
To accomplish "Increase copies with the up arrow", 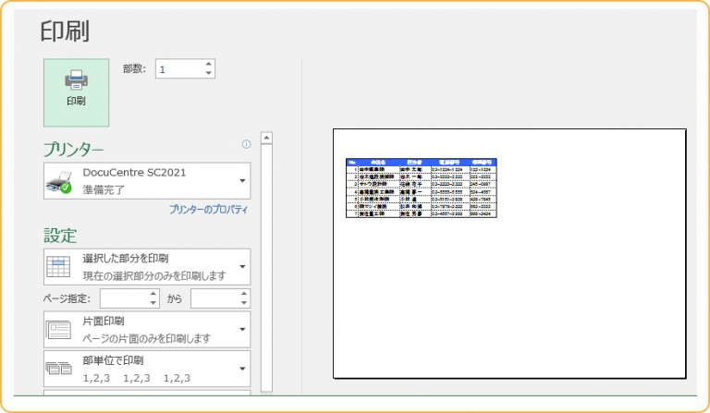I will coord(208,65).
